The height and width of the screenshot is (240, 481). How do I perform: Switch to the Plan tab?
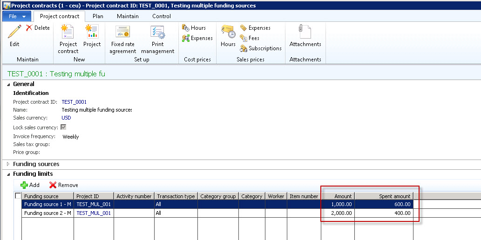pos(98,16)
